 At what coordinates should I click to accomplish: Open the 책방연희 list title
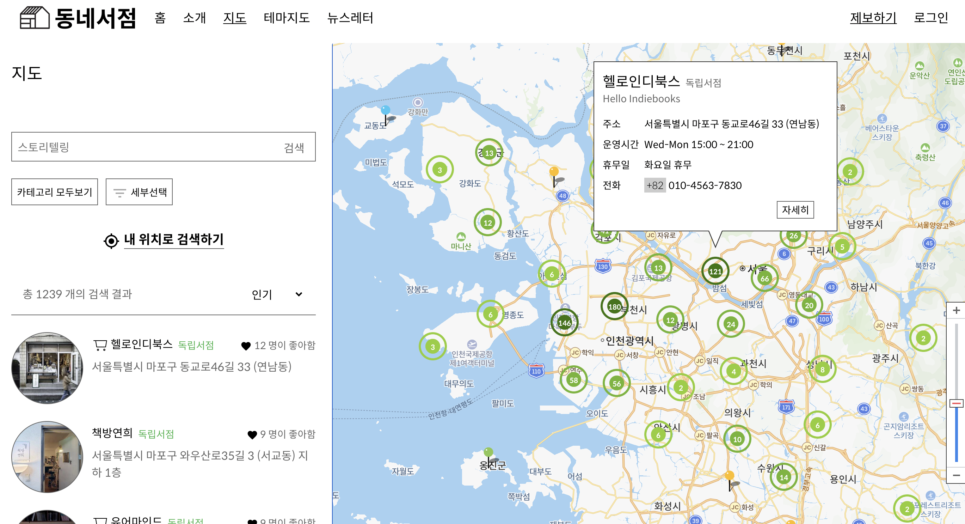tap(112, 433)
